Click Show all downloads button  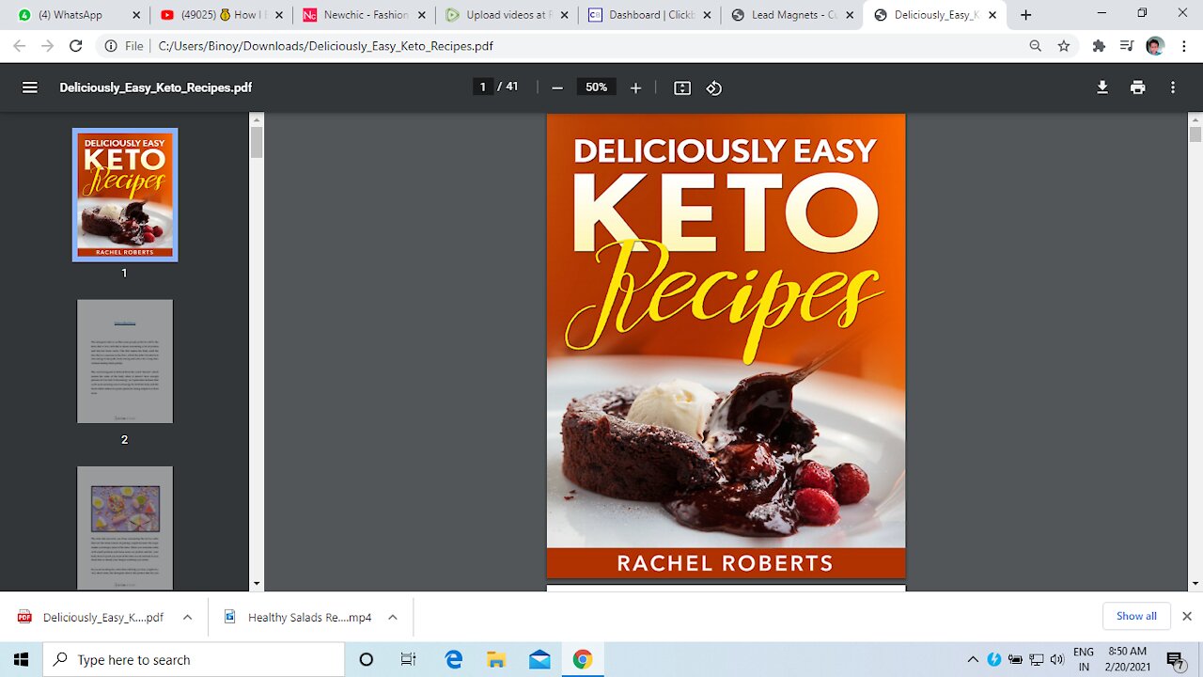coord(1136,616)
